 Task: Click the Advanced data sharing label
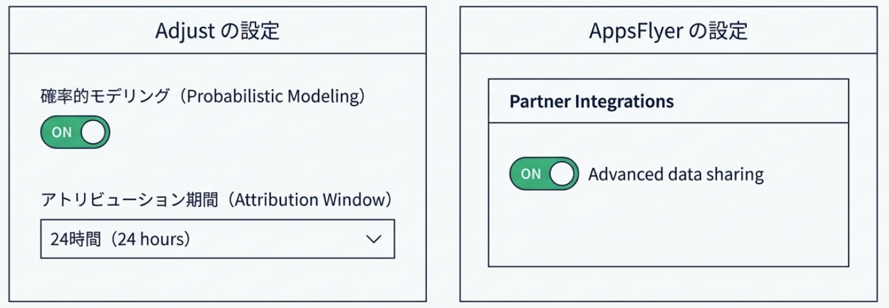coord(675,175)
